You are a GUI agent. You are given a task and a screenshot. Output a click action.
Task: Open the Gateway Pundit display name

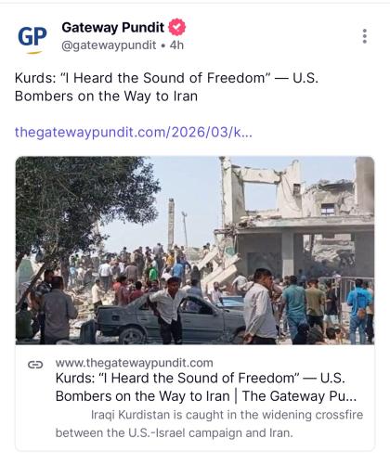coord(112,28)
